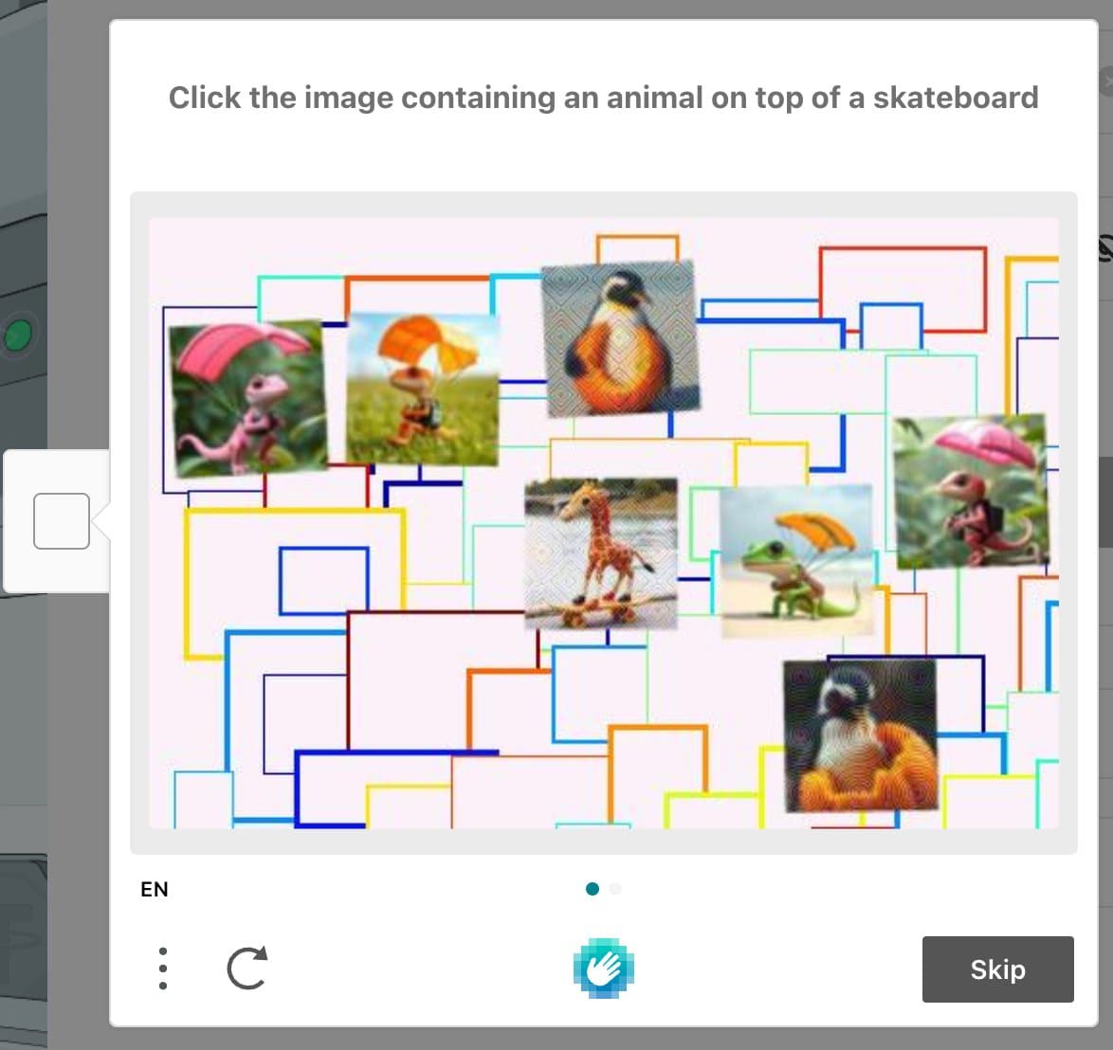The height and width of the screenshot is (1050, 1113).
Task: Open the three-dot options menu
Action: point(162,968)
